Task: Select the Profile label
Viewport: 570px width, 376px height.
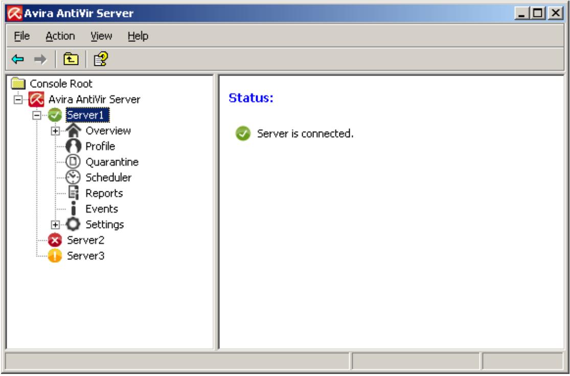Action: [x=100, y=146]
